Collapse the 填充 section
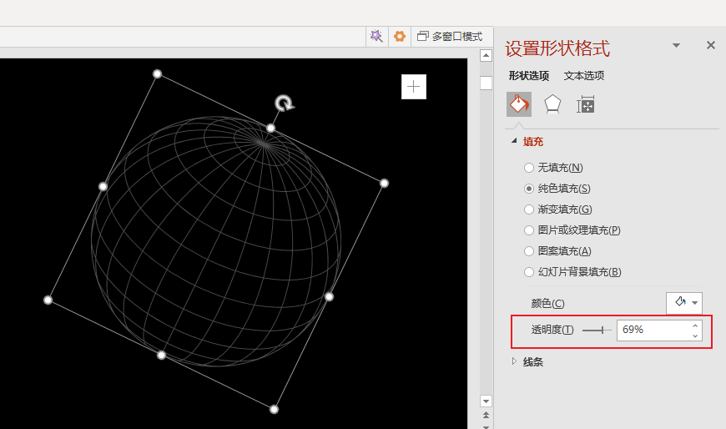The height and width of the screenshot is (429, 726). coord(514,141)
